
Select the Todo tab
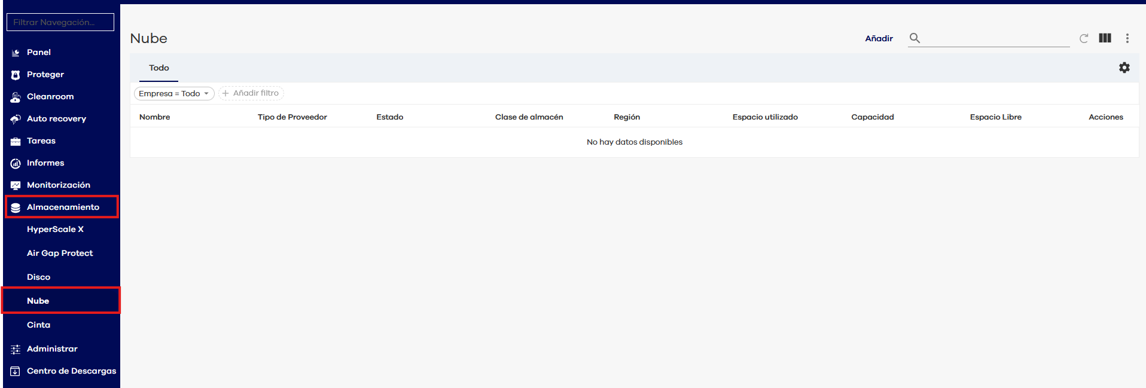click(159, 68)
